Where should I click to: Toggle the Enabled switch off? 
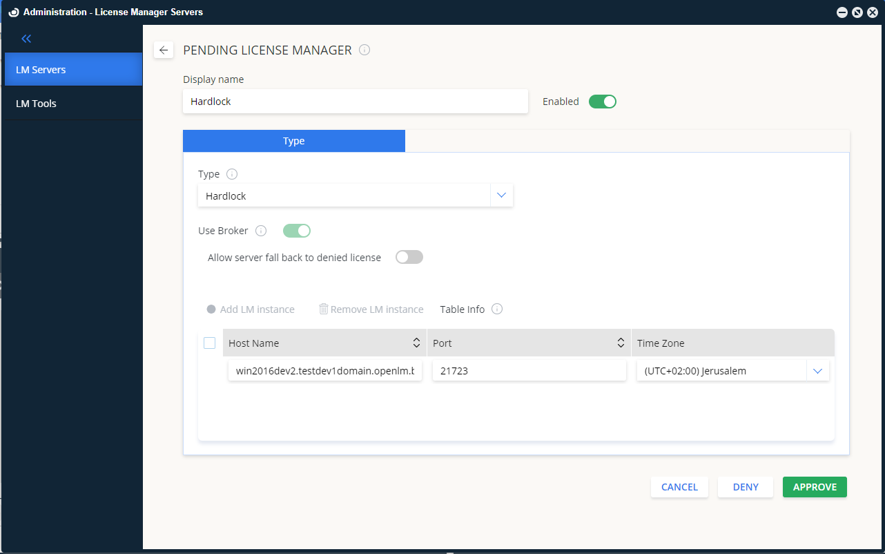click(602, 102)
